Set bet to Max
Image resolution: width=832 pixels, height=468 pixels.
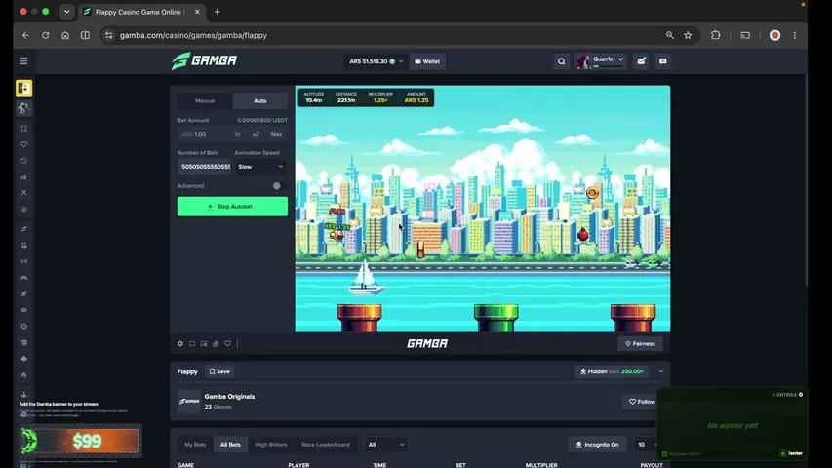(276, 135)
